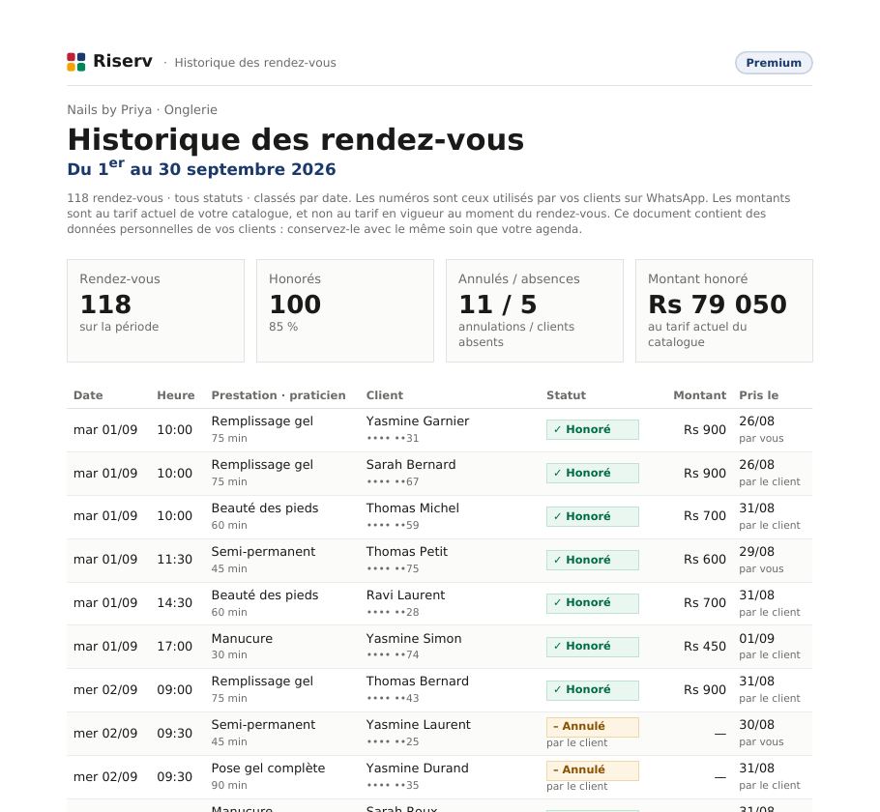
Task: Click client name Yasmine Simon
Action: pyautogui.click(x=414, y=639)
